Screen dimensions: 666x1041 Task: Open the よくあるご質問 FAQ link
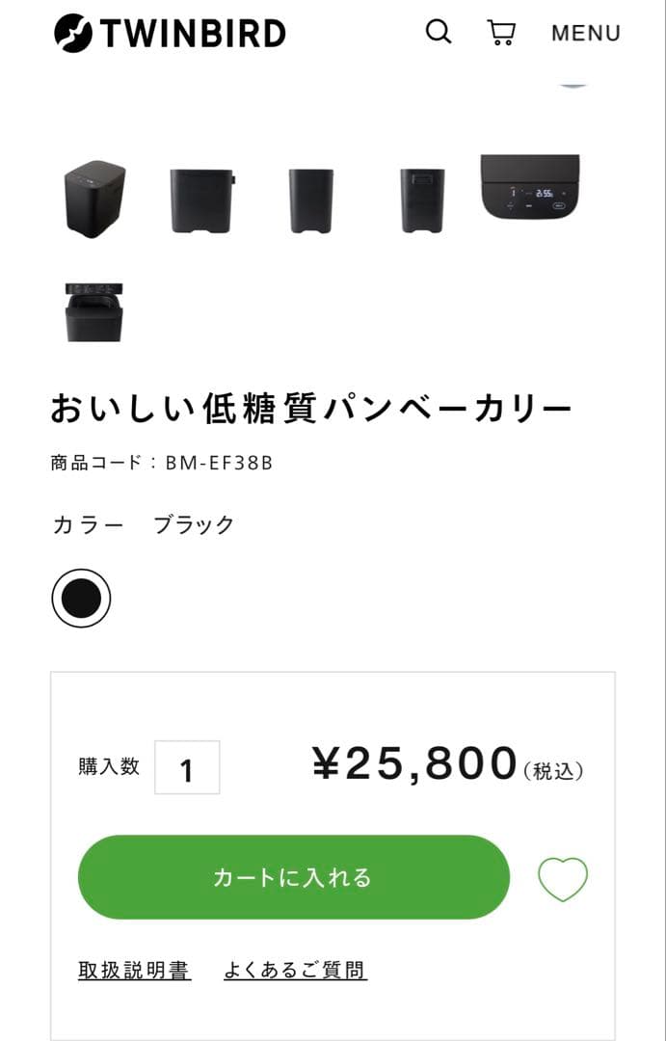tap(295, 970)
